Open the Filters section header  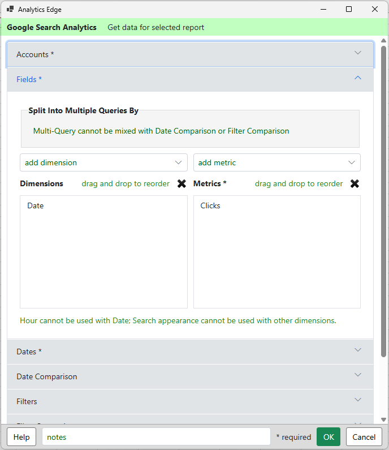point(191,401)
